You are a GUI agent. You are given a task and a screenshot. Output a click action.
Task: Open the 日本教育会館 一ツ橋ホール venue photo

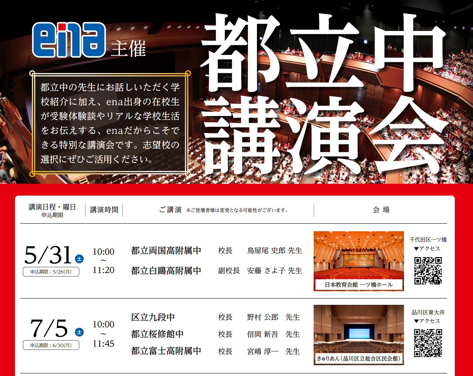359,261
